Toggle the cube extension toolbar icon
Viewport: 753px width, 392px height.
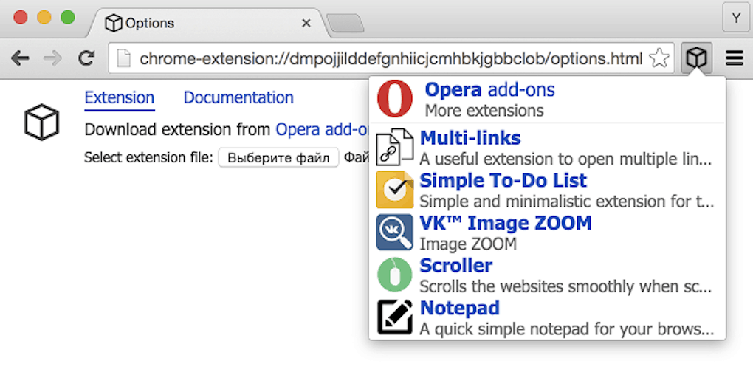696,58
